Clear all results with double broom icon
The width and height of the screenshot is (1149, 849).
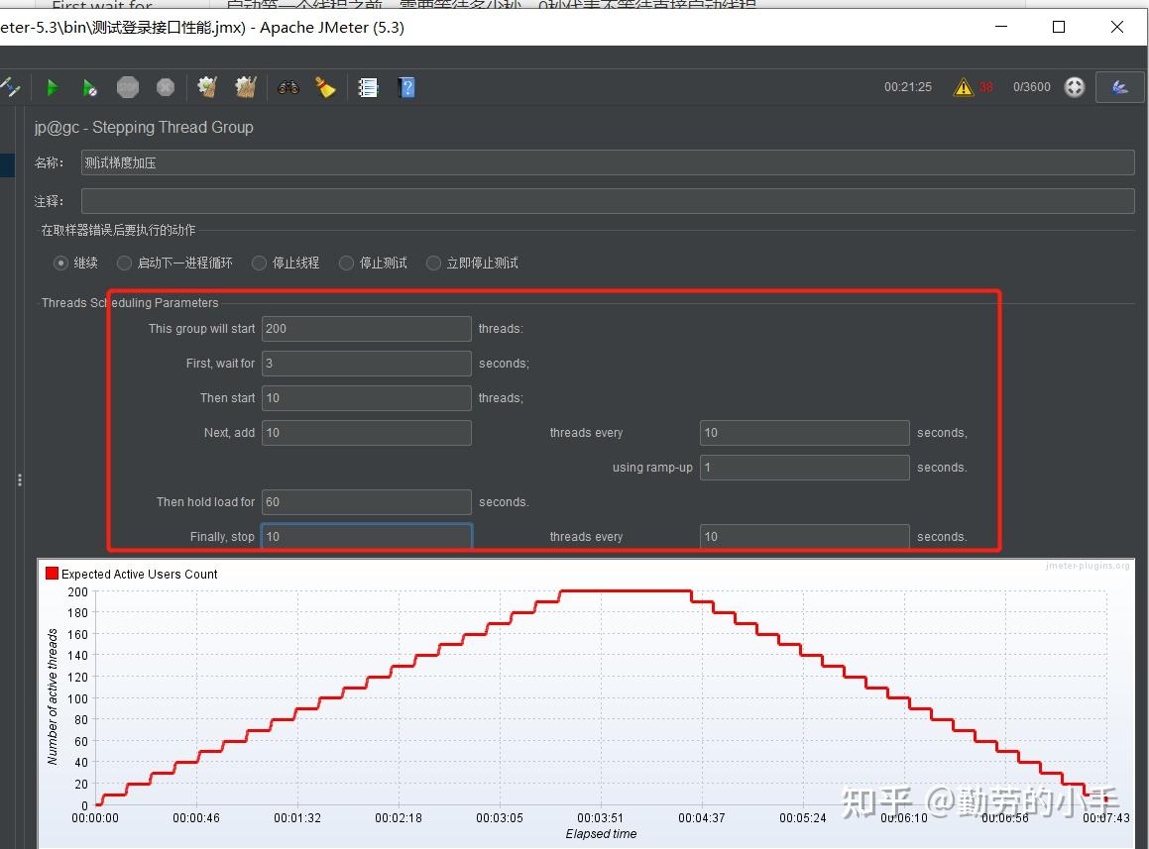246,87
